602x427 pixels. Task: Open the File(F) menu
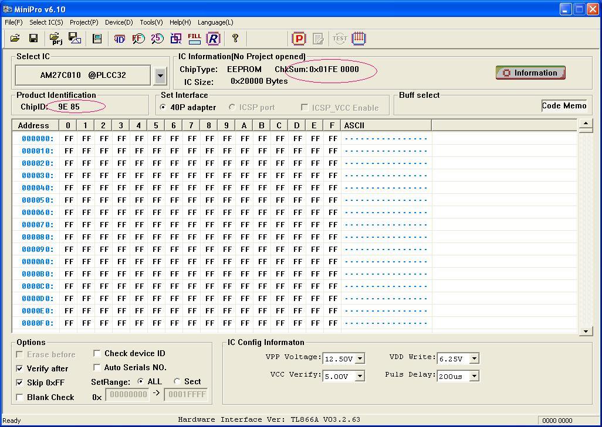[13, 22]
